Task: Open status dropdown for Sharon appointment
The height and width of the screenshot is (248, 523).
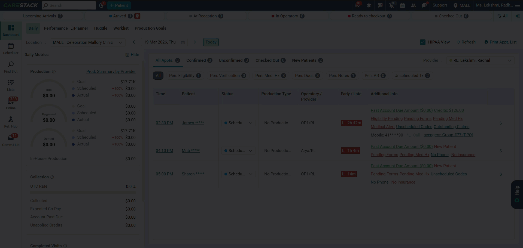Action: 238,174
